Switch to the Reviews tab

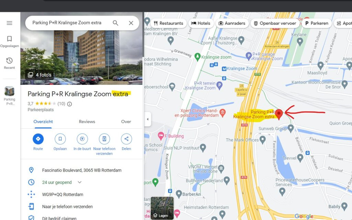tap(87, 122)
